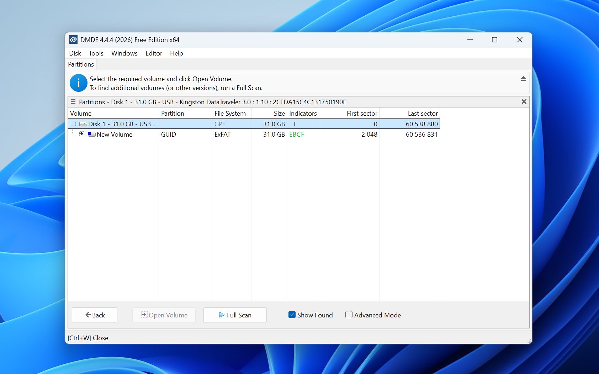Select the Partitions tab
The height and width of the screenshot is (374, 599).
81,64
